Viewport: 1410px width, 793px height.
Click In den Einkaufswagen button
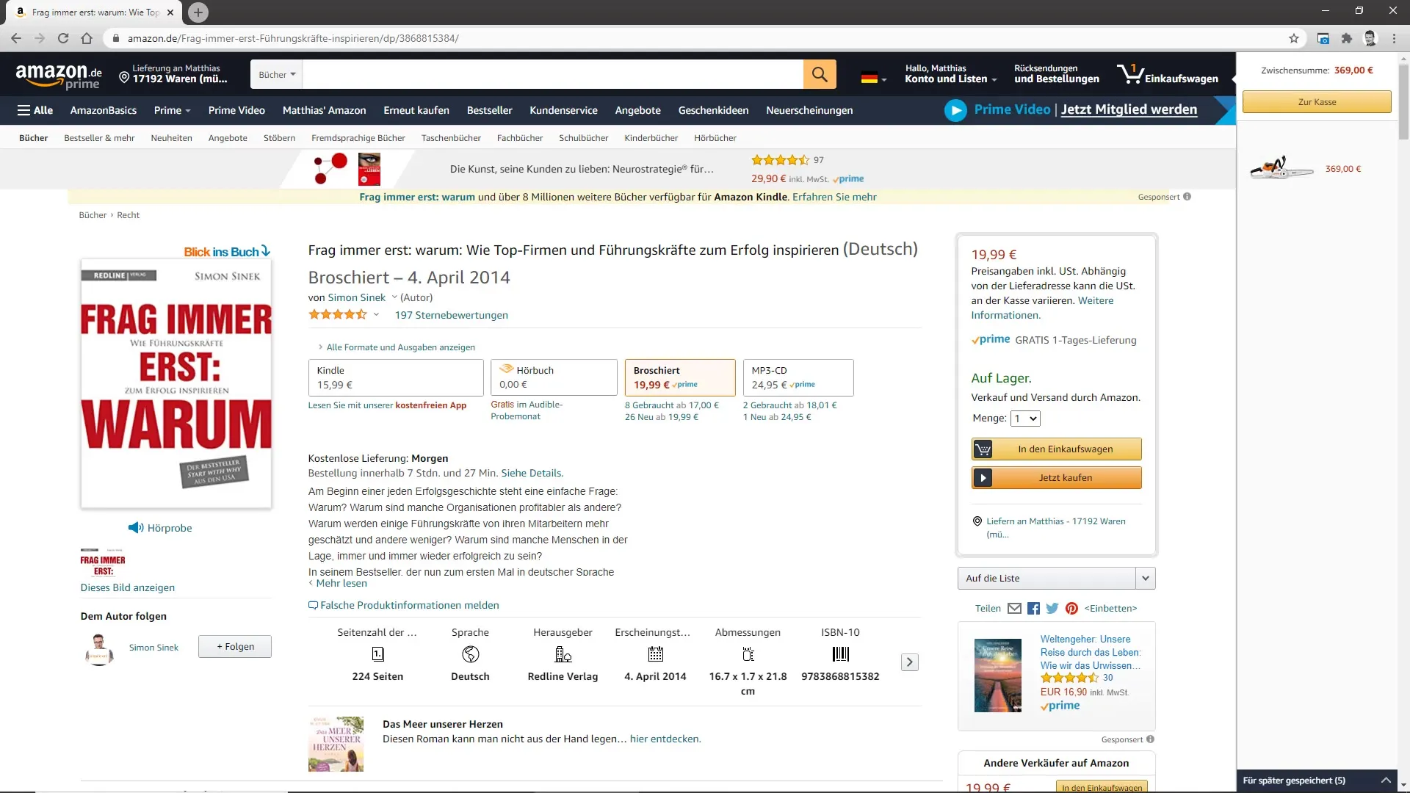[1057, 449]
